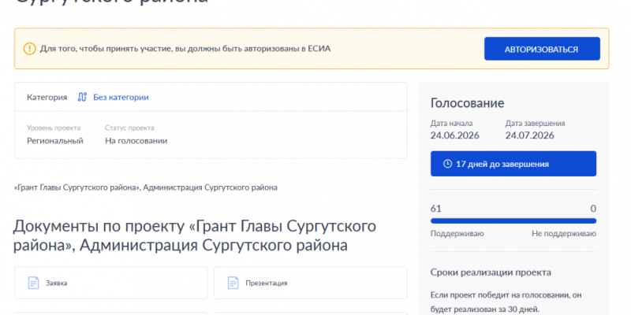Click the На голосовании status value

click(x=136, y=141)
